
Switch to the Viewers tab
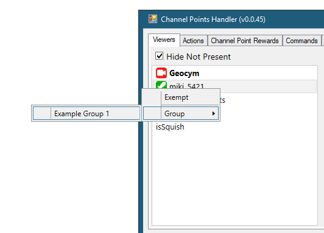coord(164,40)
